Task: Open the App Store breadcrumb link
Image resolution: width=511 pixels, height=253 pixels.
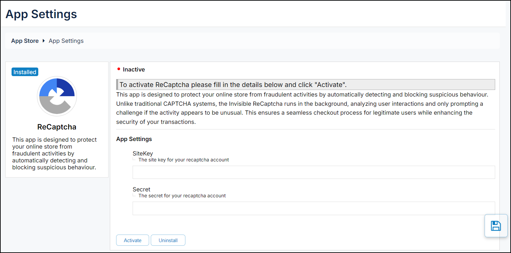Action: tap(25, 41)
